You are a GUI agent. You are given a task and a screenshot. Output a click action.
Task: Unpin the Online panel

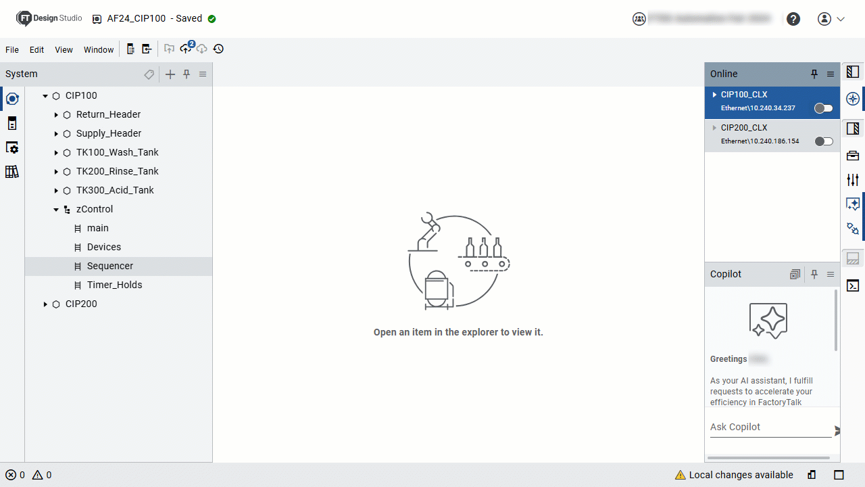814,74
